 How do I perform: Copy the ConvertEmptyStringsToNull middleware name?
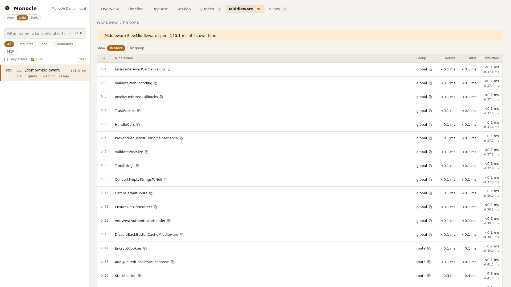[x=166, y=180]
